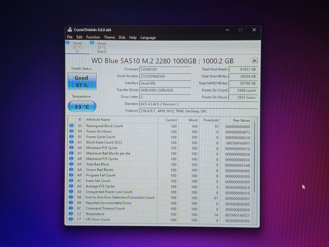Select the C: drive tab
The width and height of the screenshot is (329, 247).
tap(77, 47)
